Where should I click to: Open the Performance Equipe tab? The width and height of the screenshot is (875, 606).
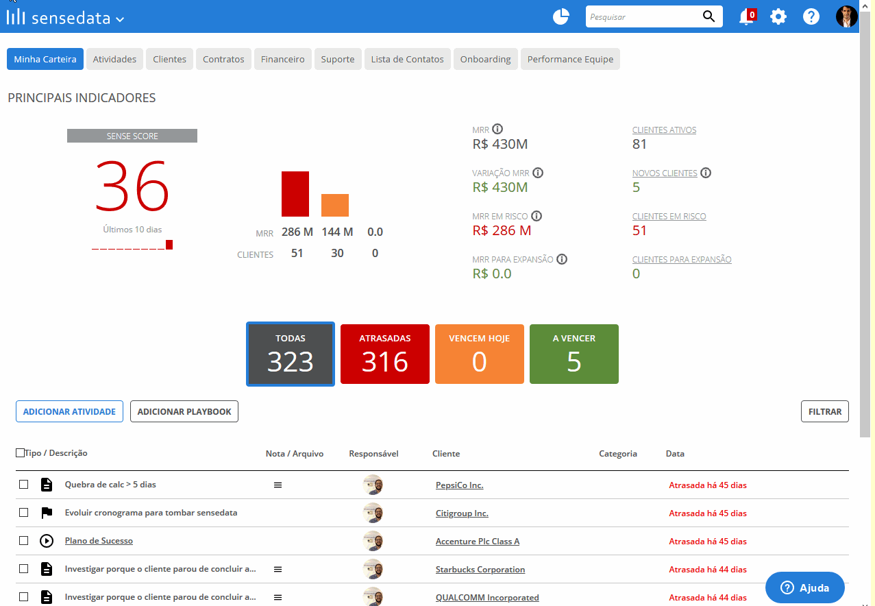[570, 59]
